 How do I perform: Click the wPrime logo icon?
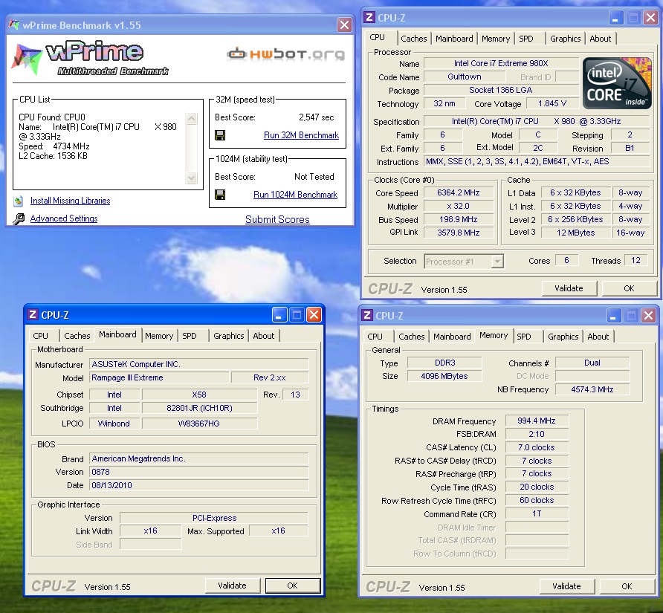[27, 59]
